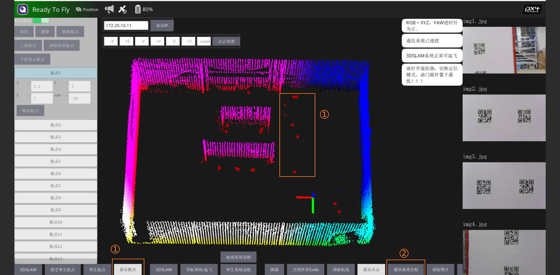The image size is (560, 275).
Task: Expand the 航点12 row
Action: [x=56, y=246]
